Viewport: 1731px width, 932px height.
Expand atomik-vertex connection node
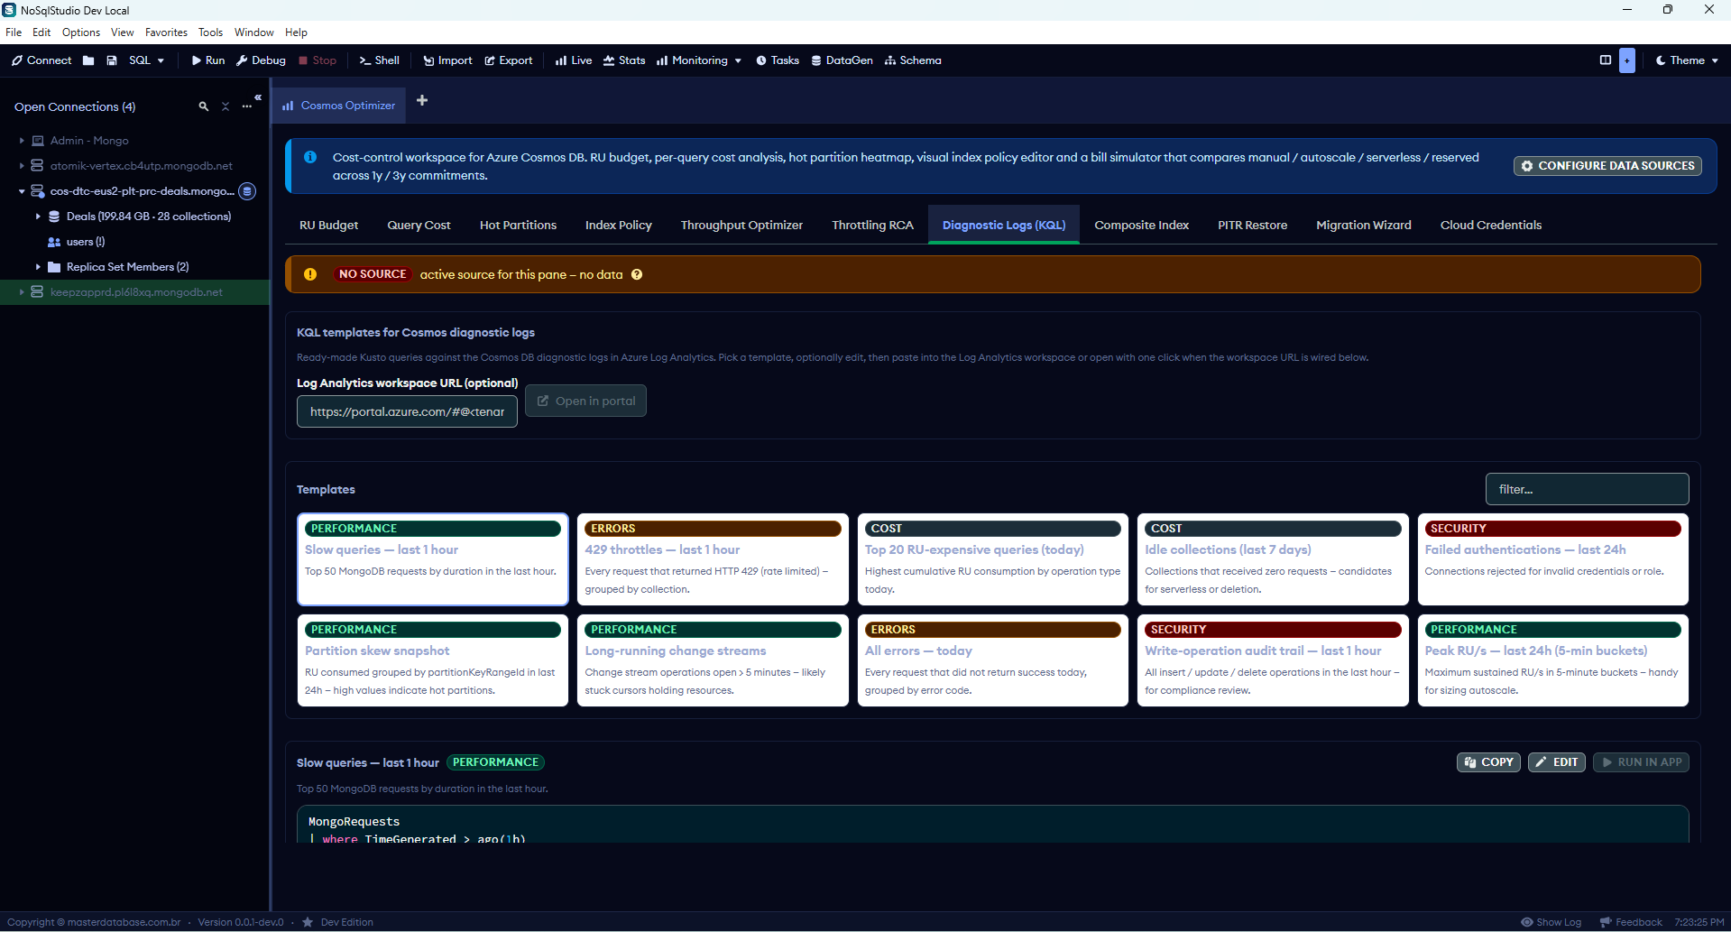pyautogui.click(x=22, y=166)
